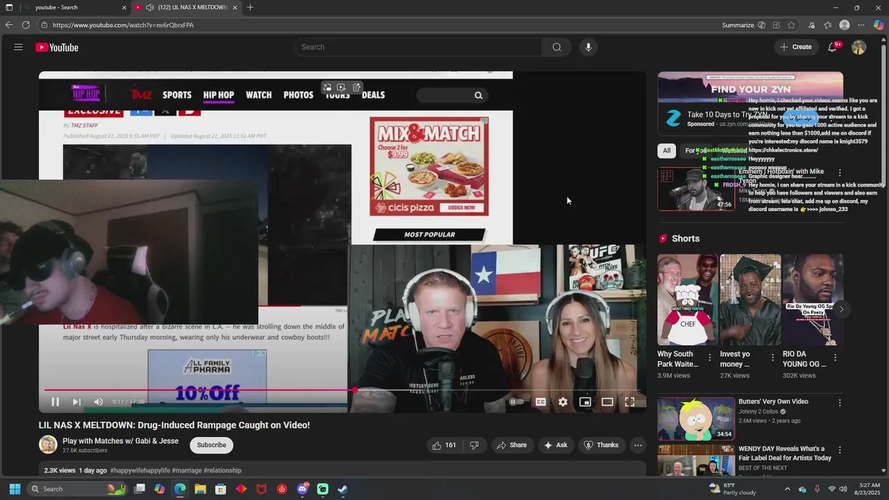Viewport: 889px width, 500px height.
Task: Play Butters' Very Own Video thumbnail
Action: pos(696,419)
